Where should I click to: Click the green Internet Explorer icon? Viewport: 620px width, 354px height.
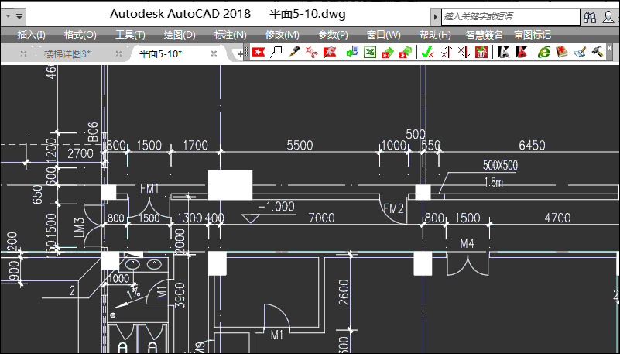coord(544,52)
